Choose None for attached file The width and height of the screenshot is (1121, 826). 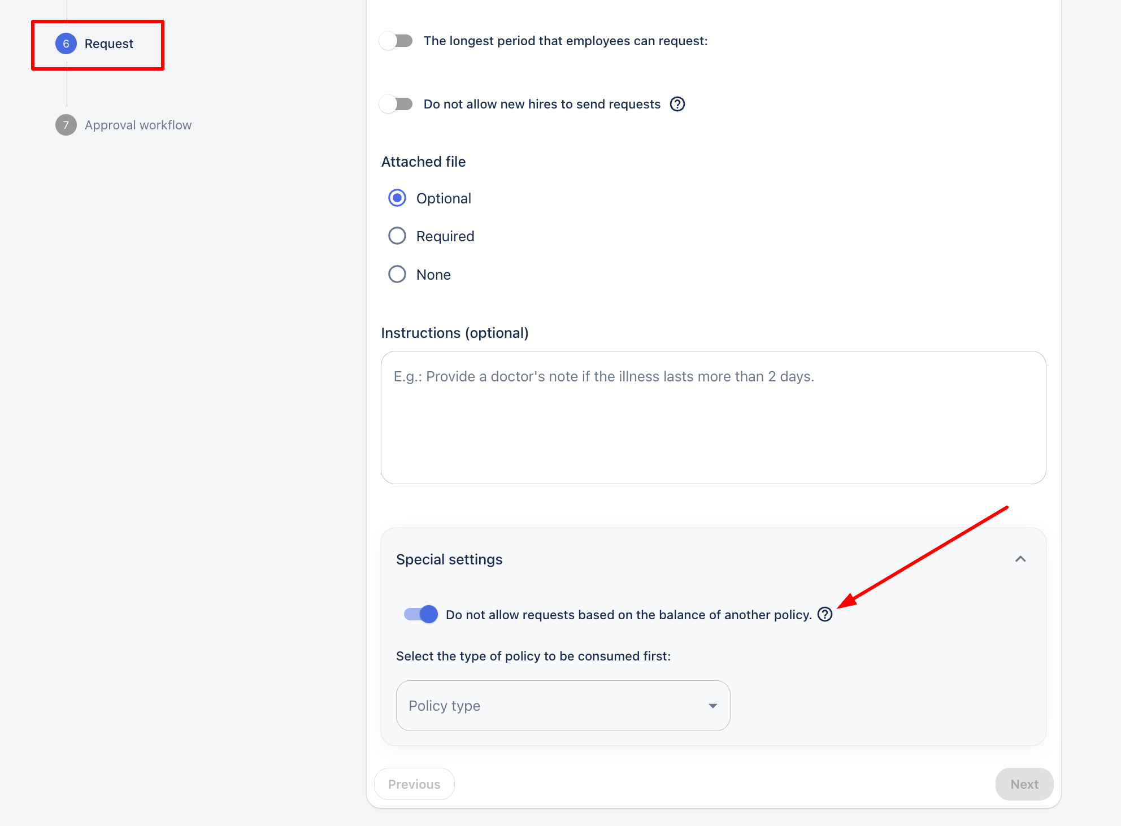pyautogui.click(x=397, y=275)
